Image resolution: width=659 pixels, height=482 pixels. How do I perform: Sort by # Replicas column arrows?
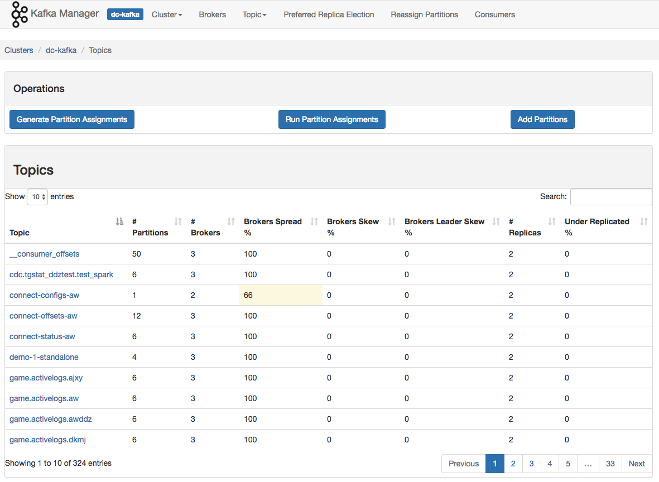pyautogui.click(x=552, y=222)
